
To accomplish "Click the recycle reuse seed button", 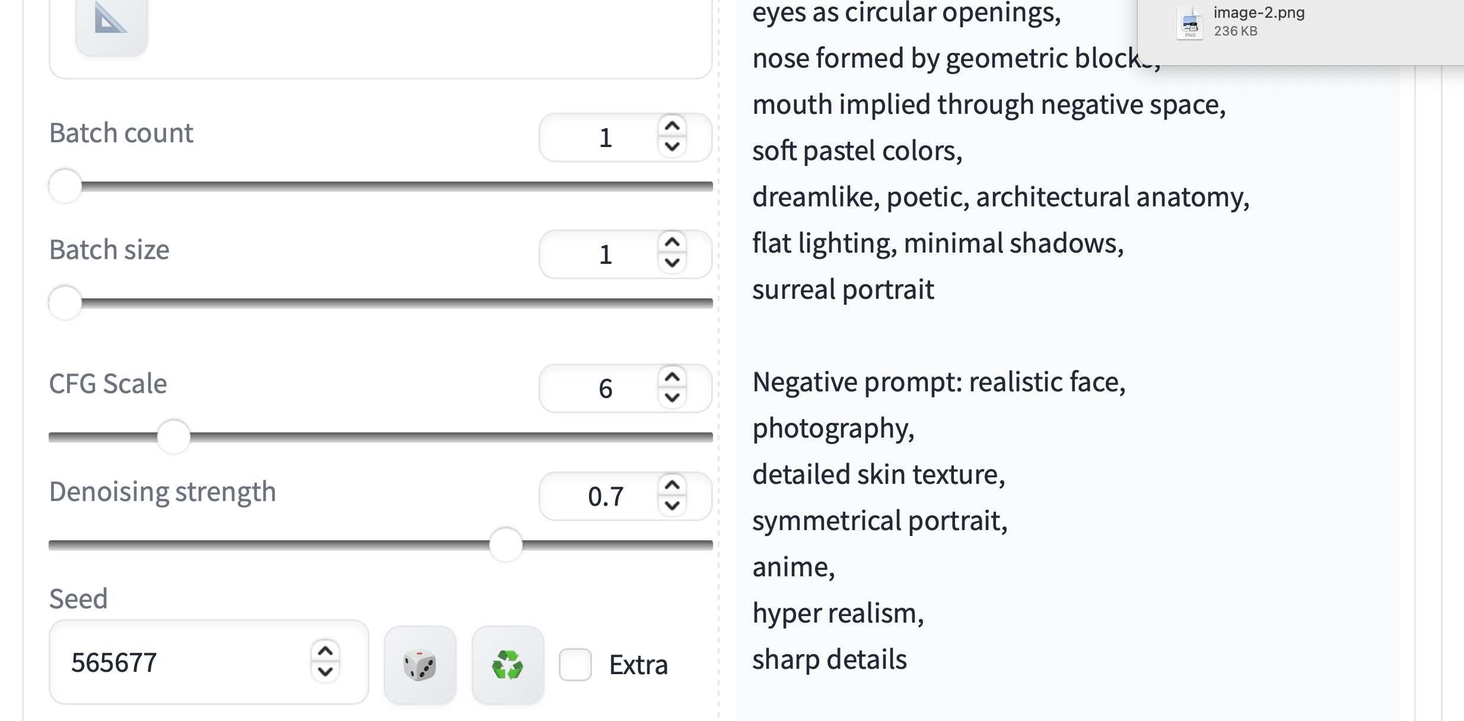I will coord(508,665).
